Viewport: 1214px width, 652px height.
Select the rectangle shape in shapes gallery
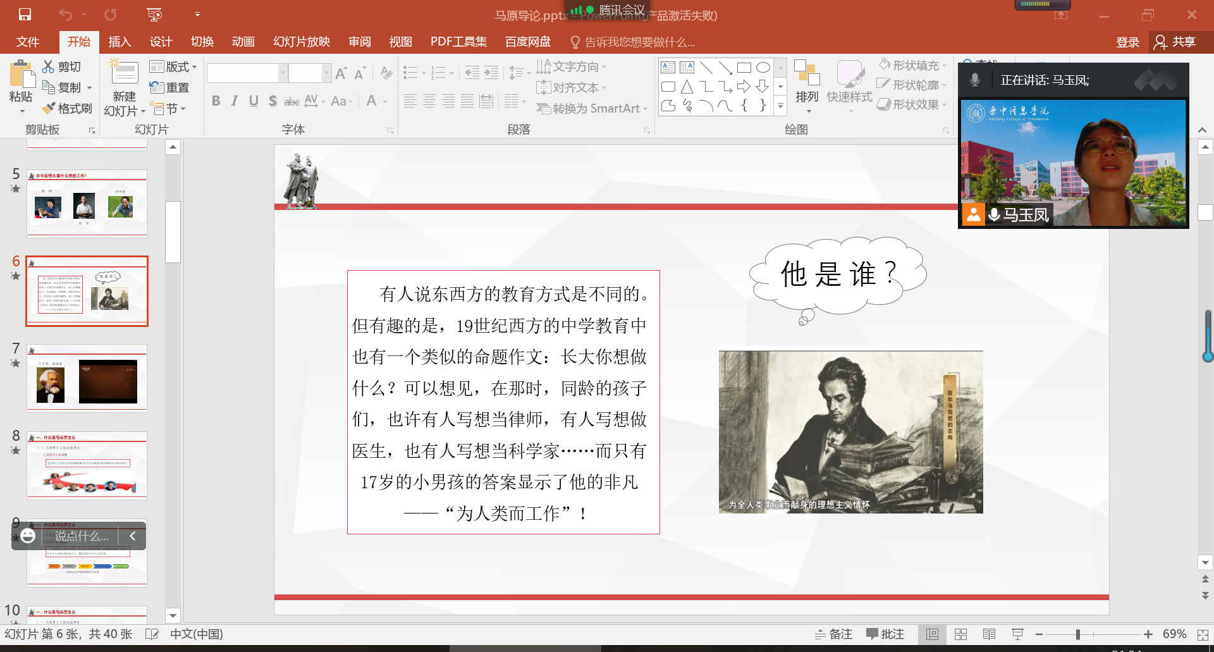(x=744, y=67)
